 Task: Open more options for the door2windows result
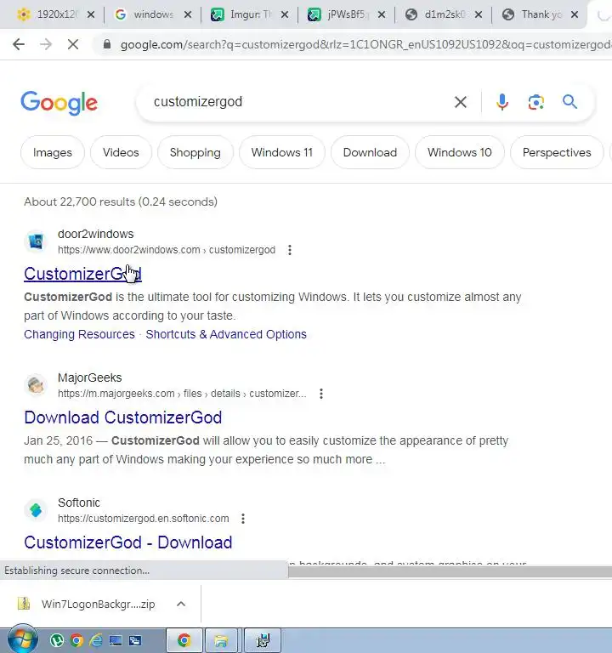pyautogui.click(x=290, y=250)
